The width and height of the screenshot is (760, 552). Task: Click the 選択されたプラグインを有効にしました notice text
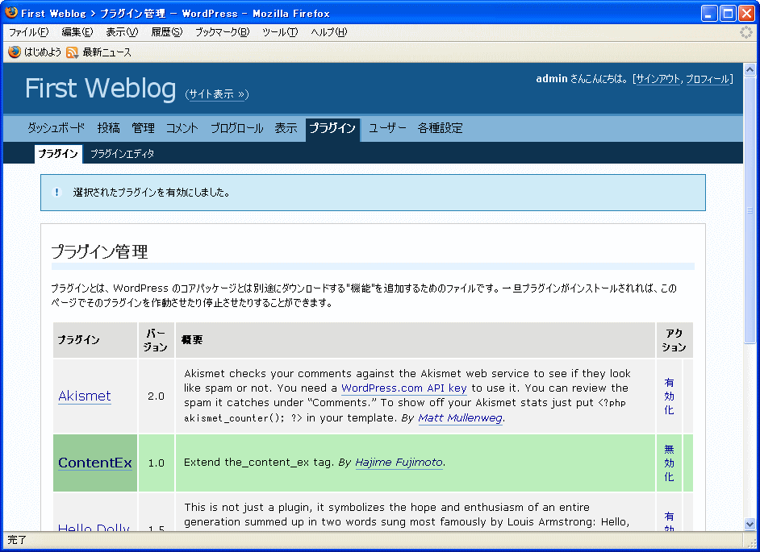pyautogui.click(x=151, y=193)
